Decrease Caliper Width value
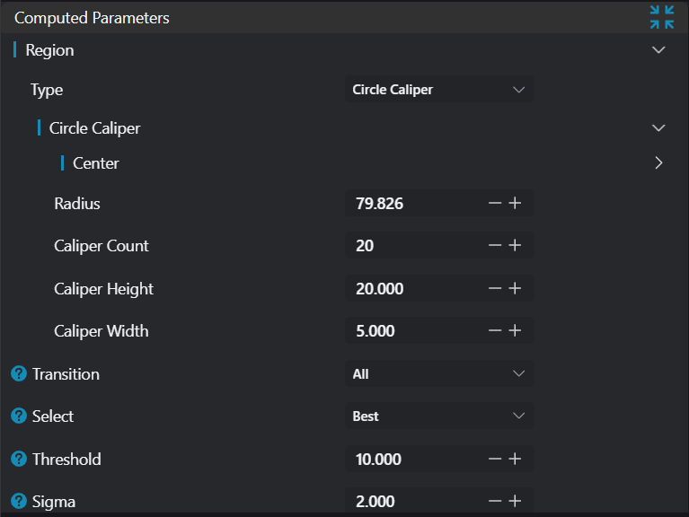 point(495,331)
